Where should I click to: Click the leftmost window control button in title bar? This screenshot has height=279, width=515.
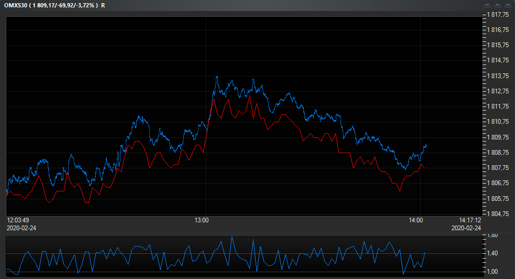click(x=487, y=5)
